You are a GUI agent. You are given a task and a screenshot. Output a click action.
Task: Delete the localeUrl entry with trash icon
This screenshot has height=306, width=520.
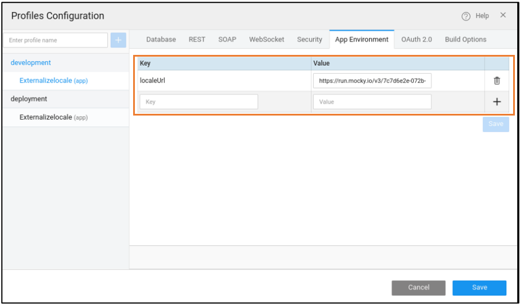click(x=497, y=81)
